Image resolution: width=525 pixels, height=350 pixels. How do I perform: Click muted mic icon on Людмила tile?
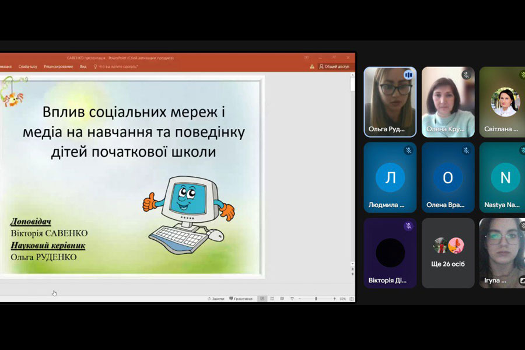[408, 150]
